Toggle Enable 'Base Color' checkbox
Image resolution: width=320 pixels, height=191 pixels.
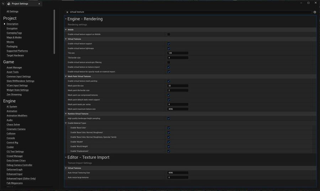click(169, 128)
